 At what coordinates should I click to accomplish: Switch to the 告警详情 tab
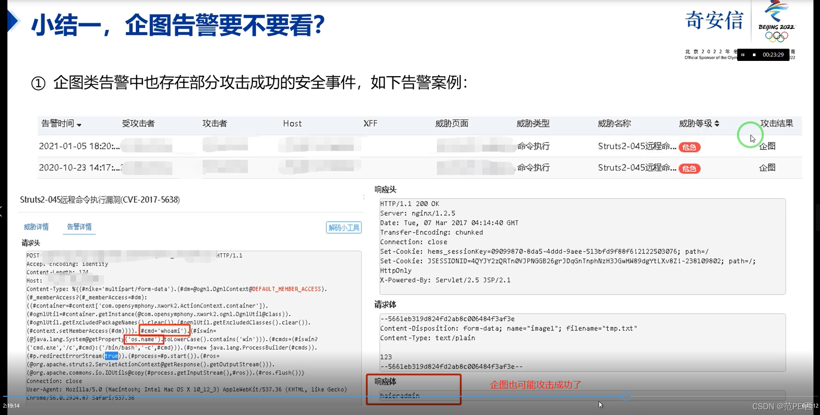pos(79,227)
